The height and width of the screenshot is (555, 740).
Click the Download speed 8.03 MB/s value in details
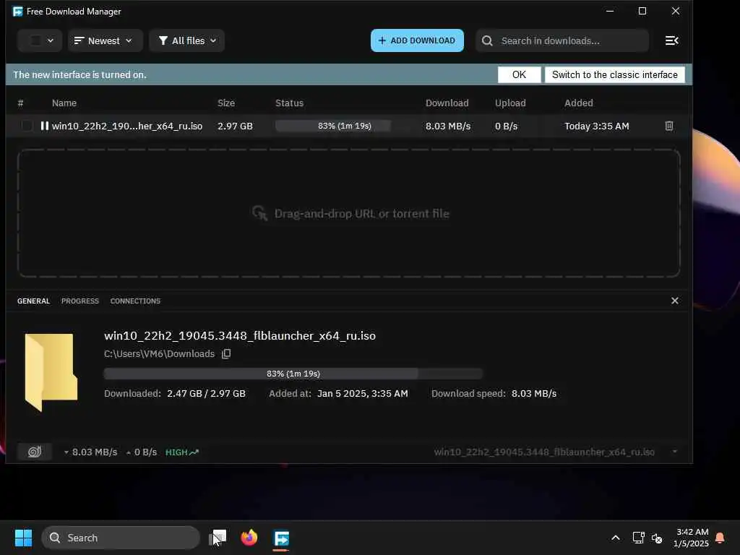pos(534,394)
